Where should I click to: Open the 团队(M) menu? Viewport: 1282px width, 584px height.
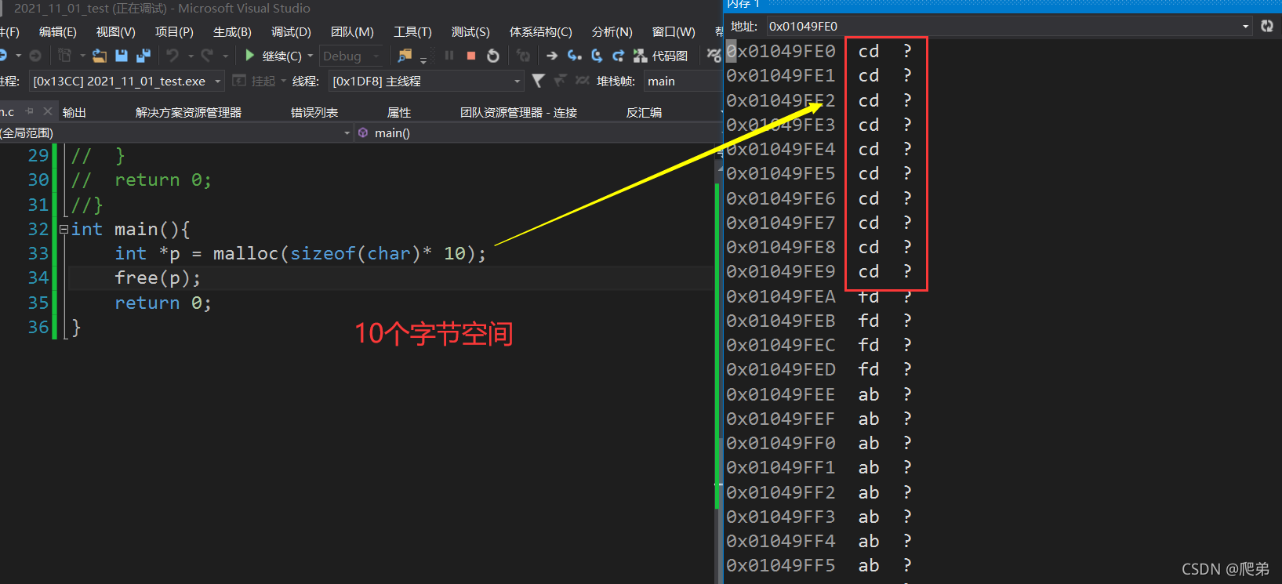(x=352, y=31)
